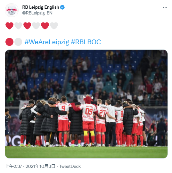Open the @RBLeipzig_EN handle link
Image resolution: width=172 pixels, height=173 pixels.
[x=37, y=13]
